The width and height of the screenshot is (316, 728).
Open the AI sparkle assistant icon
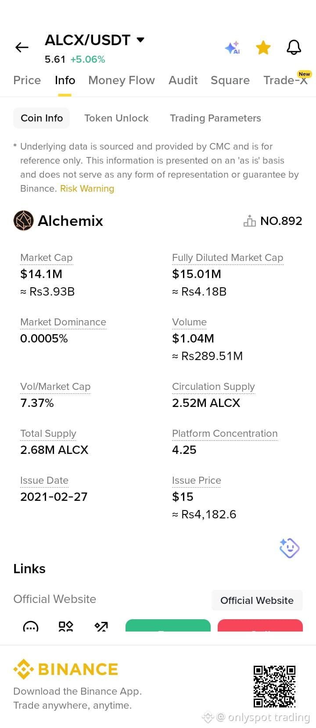pyautogui.click(x=232, y=47)
